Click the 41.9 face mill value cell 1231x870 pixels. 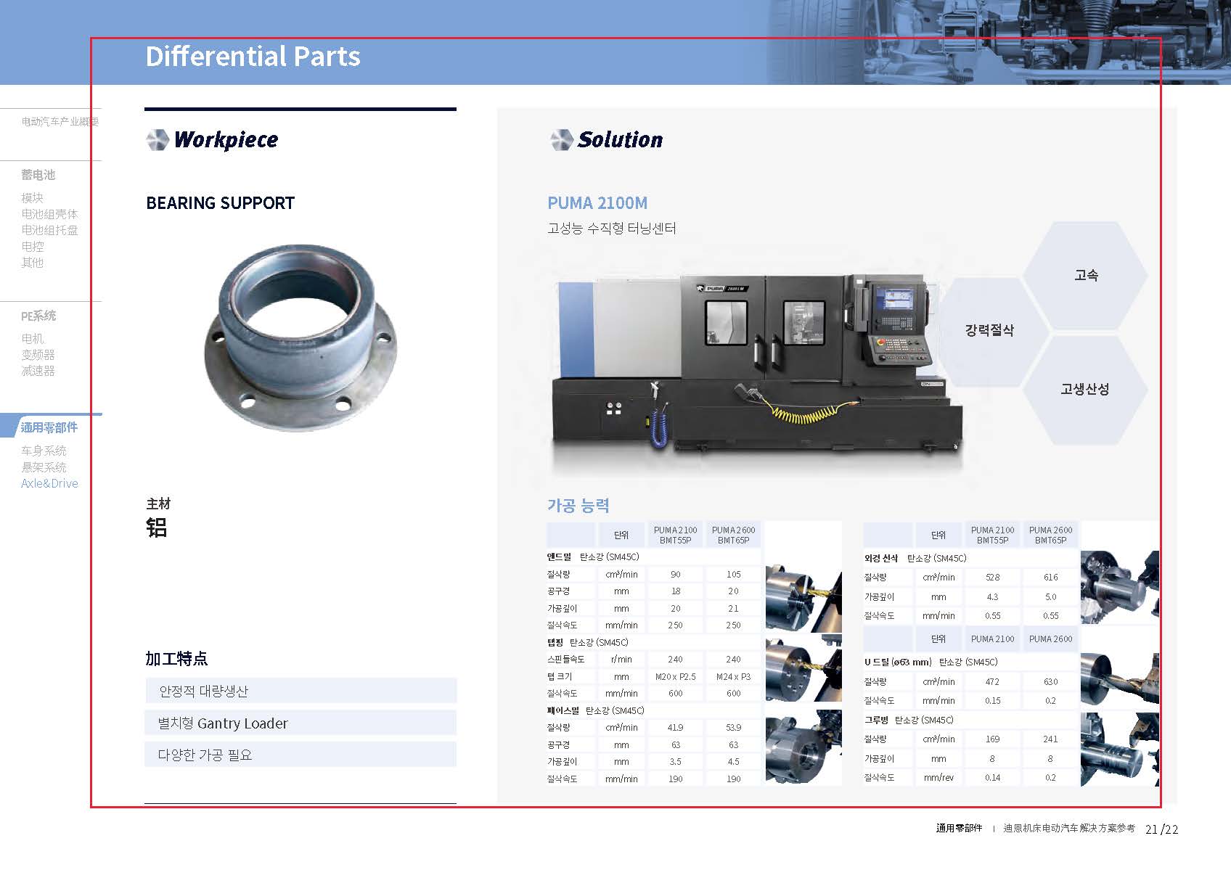tap(675, 728)
